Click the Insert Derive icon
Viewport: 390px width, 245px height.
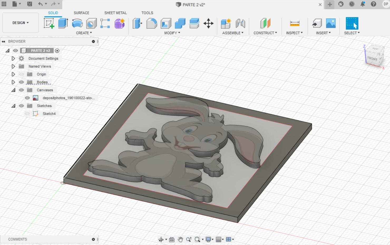(317, 23)
